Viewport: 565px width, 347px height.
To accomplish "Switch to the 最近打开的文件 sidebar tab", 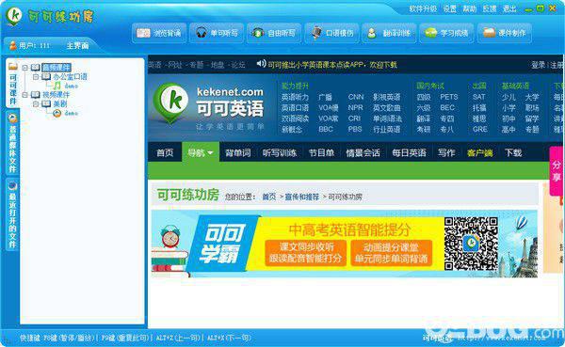I will tap(13, 214).
